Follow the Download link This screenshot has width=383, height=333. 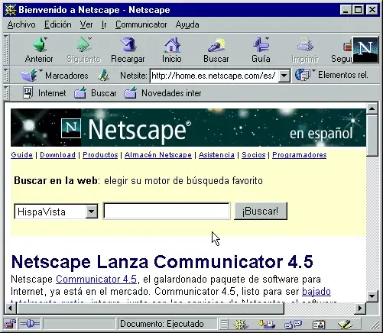tap(57, 155)
